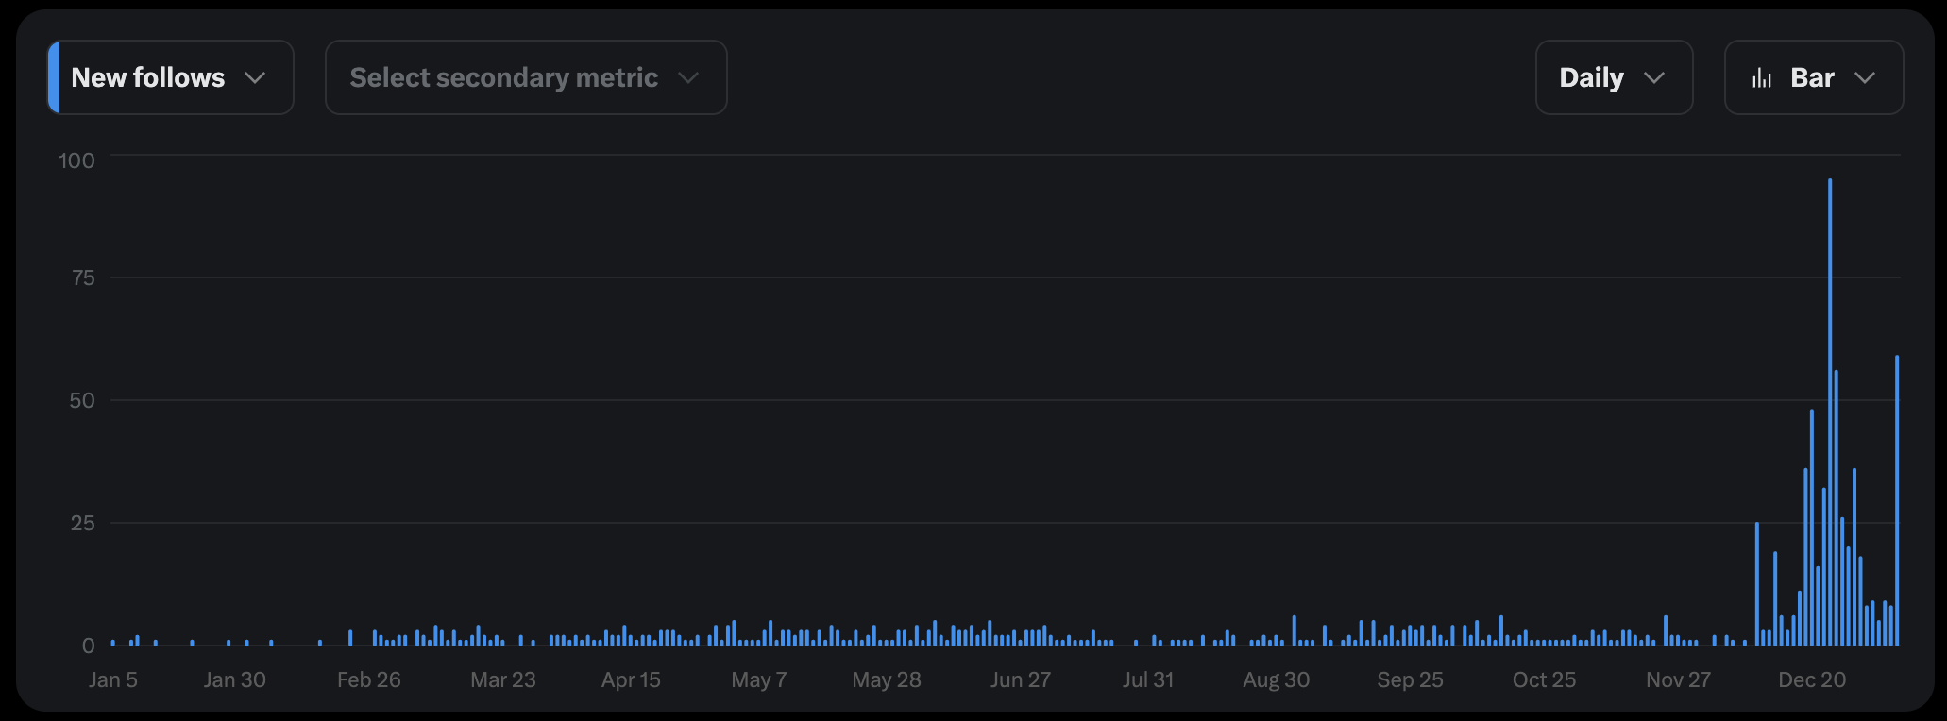Click the 50 y-axis label

(x=82, y=400)
